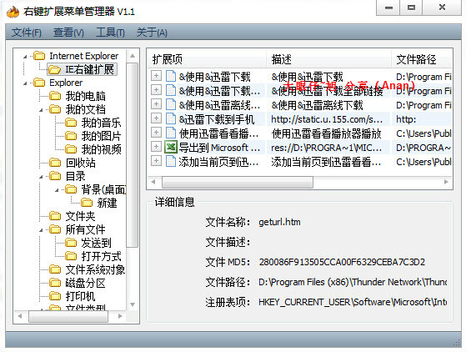The image size is (466, 352).
Task: Click the list's horizontal scroll right arrow
Action: [x=446, y=182]
